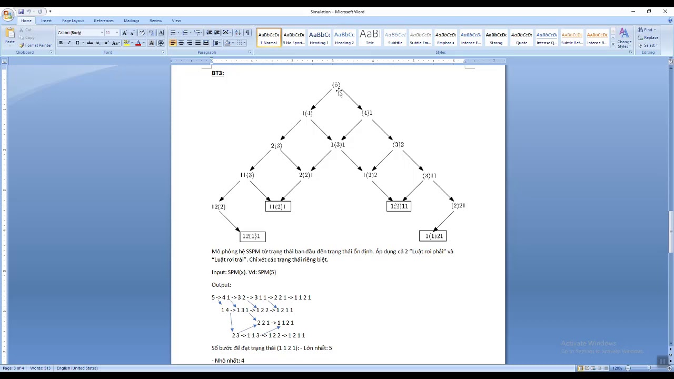Image resolution: width=674 pixels, height=379 pixels.
Task: Toggle italic formatting
Action: 68,43
